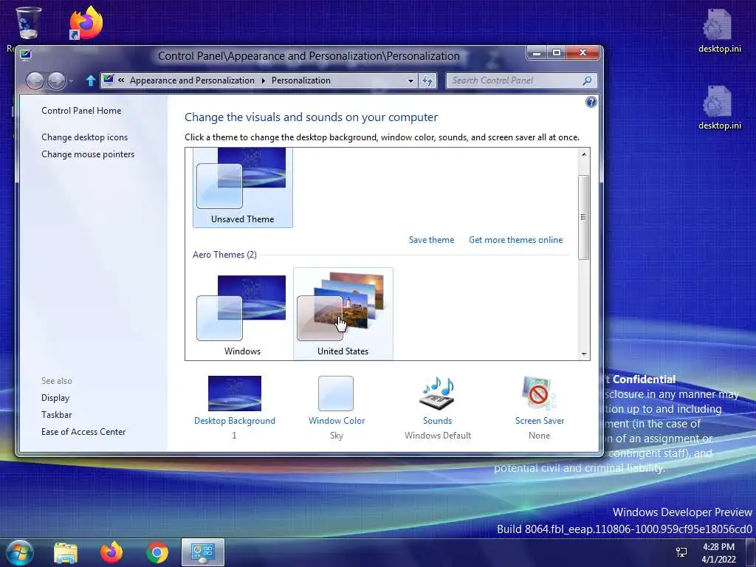Click the Control Panel icon in address bar
756x567 pixels.
(x=109, y=80)
